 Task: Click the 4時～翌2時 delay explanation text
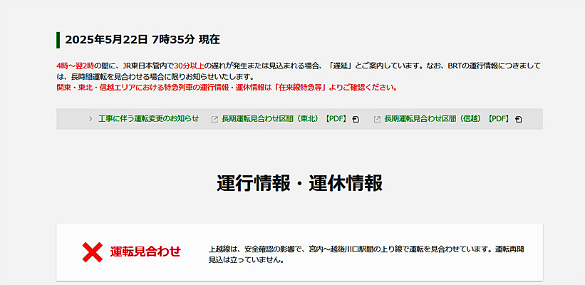tap(299, 72)
